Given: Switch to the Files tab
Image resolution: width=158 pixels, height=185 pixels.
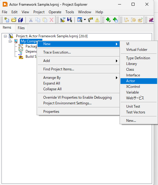Looking at the screenshot, I should coord(21,28).
